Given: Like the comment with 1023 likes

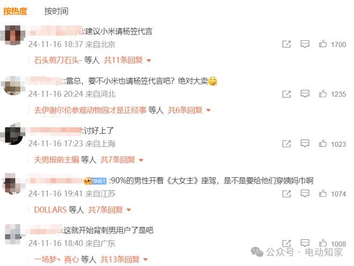Looking at the screenshot, I should 322,143.
